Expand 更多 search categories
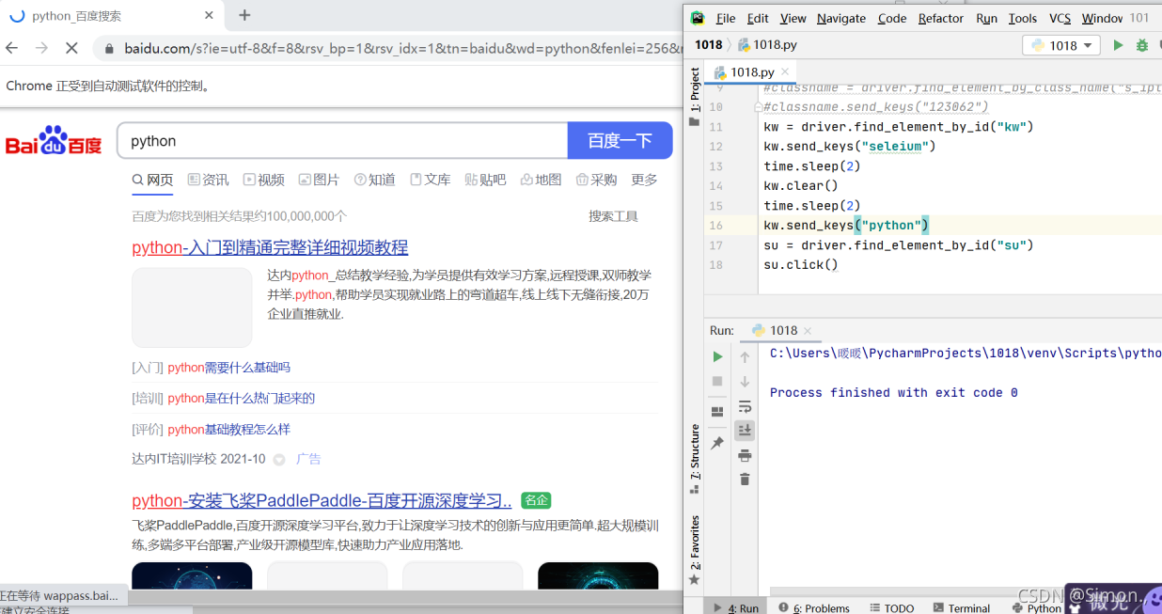This screenshot has width=1162, height=614. (644, 180)
